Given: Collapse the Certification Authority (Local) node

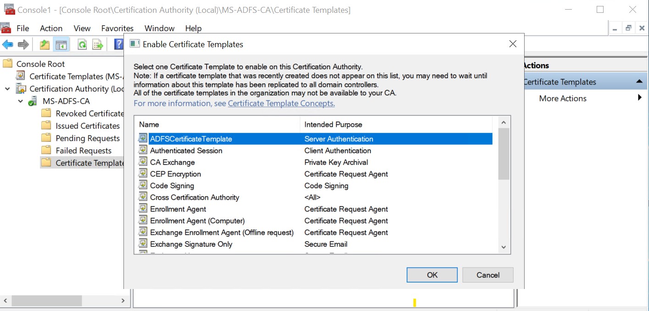Looking at the screenshot, I should (x=7, y=88).
